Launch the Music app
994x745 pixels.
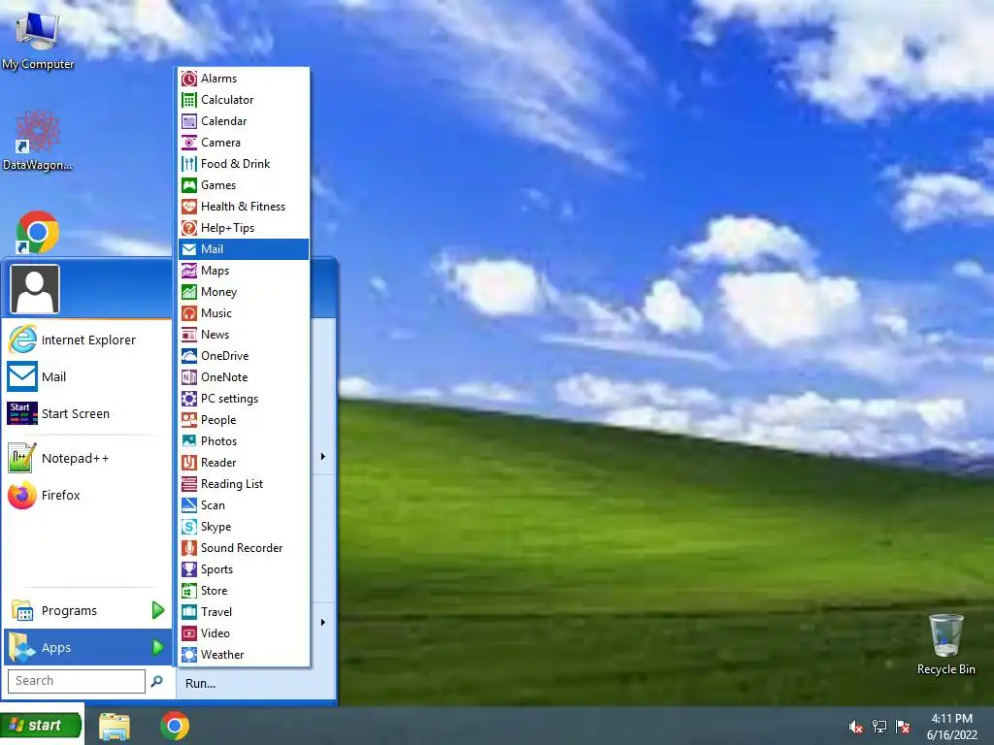click(244, 313)
